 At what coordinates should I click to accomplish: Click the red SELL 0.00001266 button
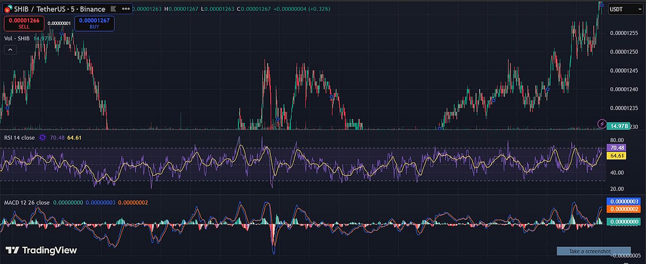(23, 23)
